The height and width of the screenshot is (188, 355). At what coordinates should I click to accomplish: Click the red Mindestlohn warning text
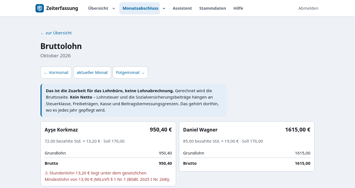pyautogui.click(x=107, y=176)
